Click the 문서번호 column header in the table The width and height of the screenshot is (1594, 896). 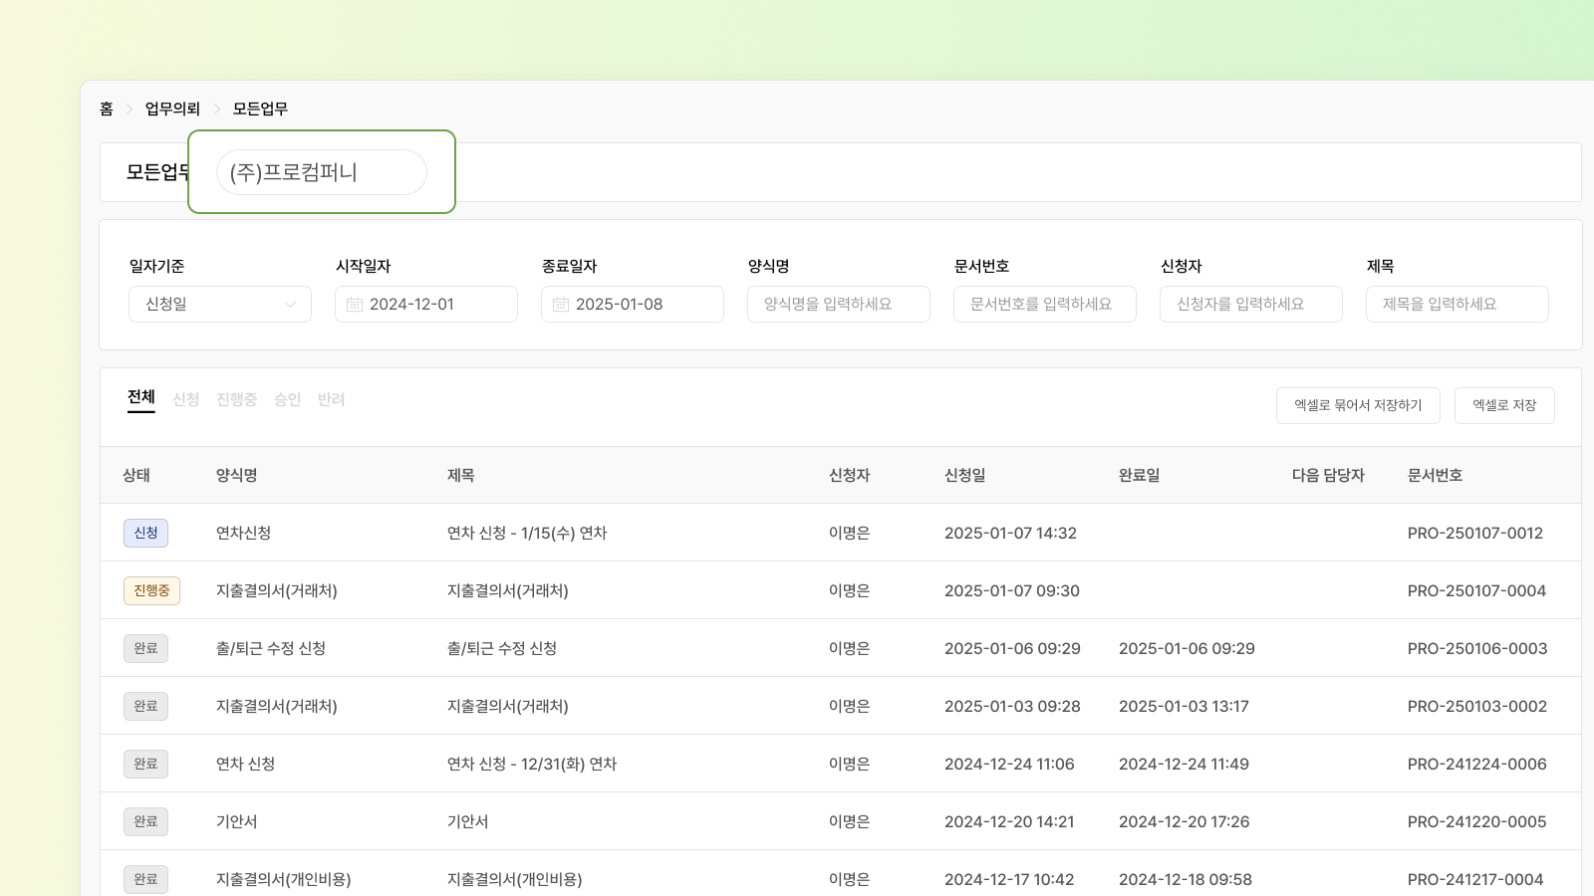coord(1435,475)
